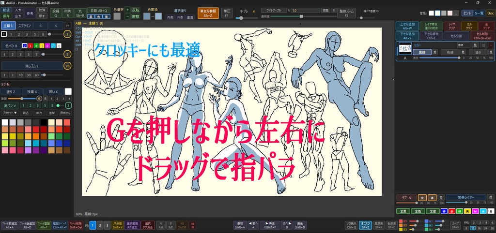
Task: Toggle オニオン SP+Z onion skin
Action: (x=365, y=225)
